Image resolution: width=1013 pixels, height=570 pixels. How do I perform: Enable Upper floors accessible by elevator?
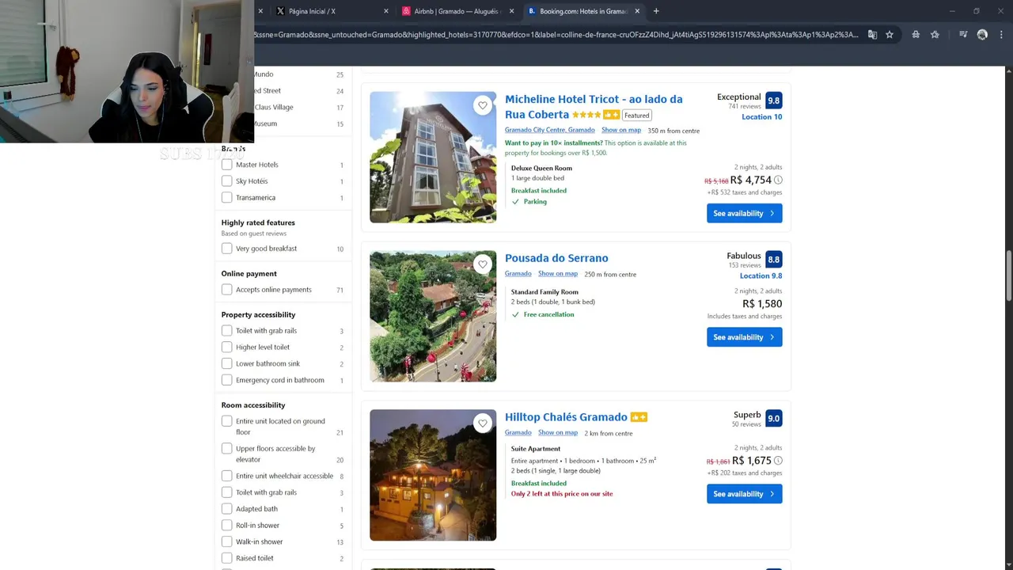click(x=227, y=449)
